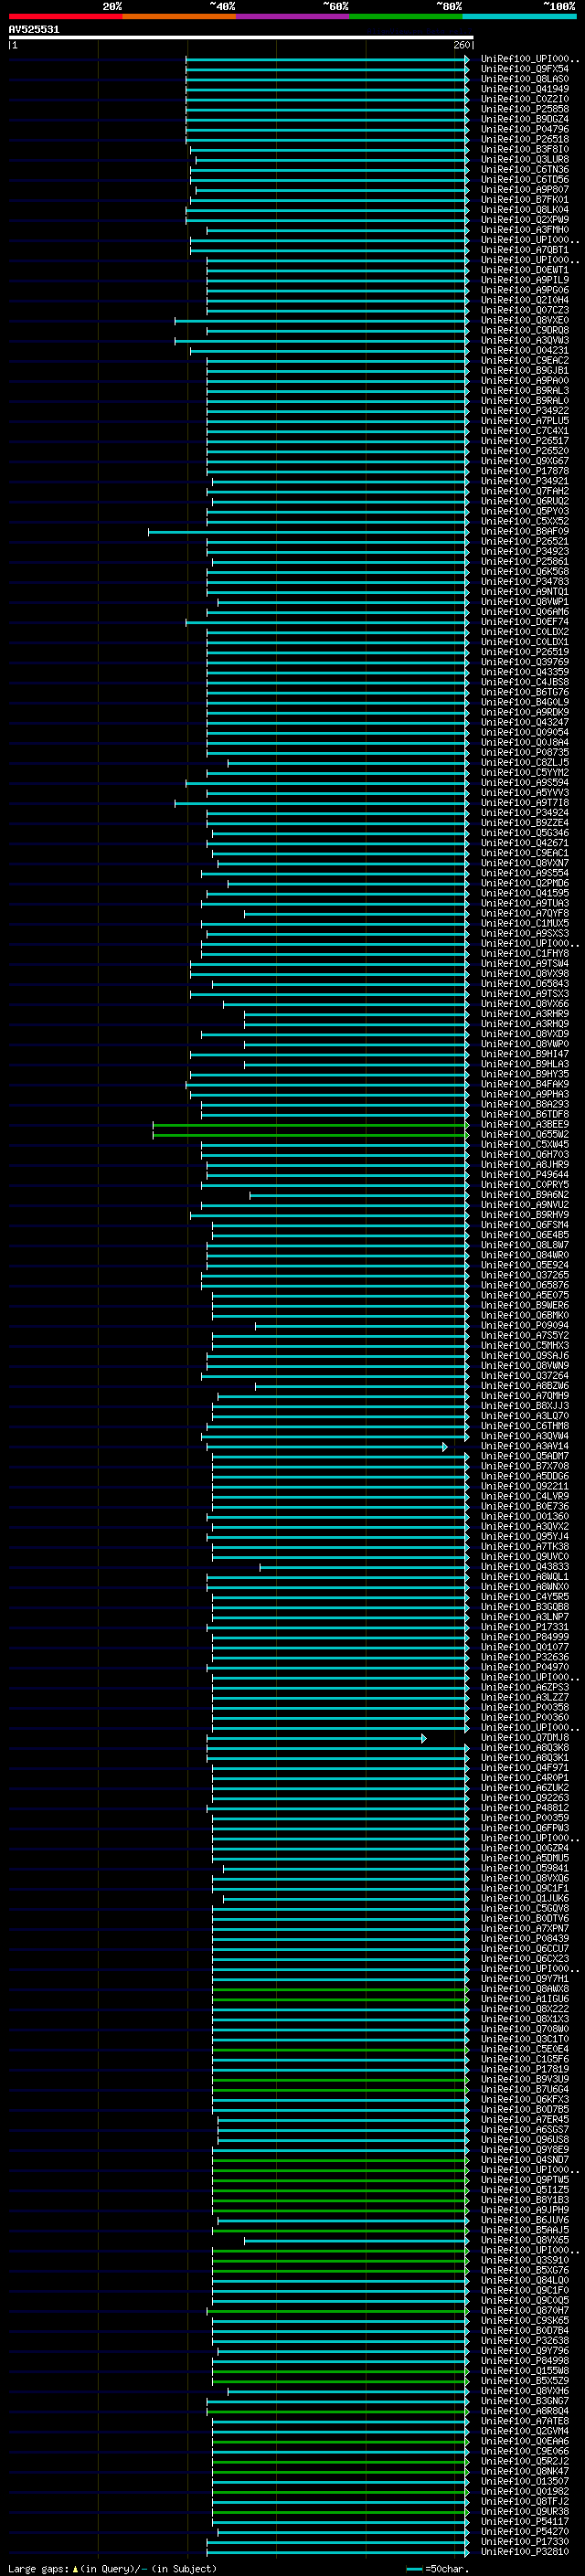Select hit label UniRef100_B9RHV9

(x=525, y=1214)
